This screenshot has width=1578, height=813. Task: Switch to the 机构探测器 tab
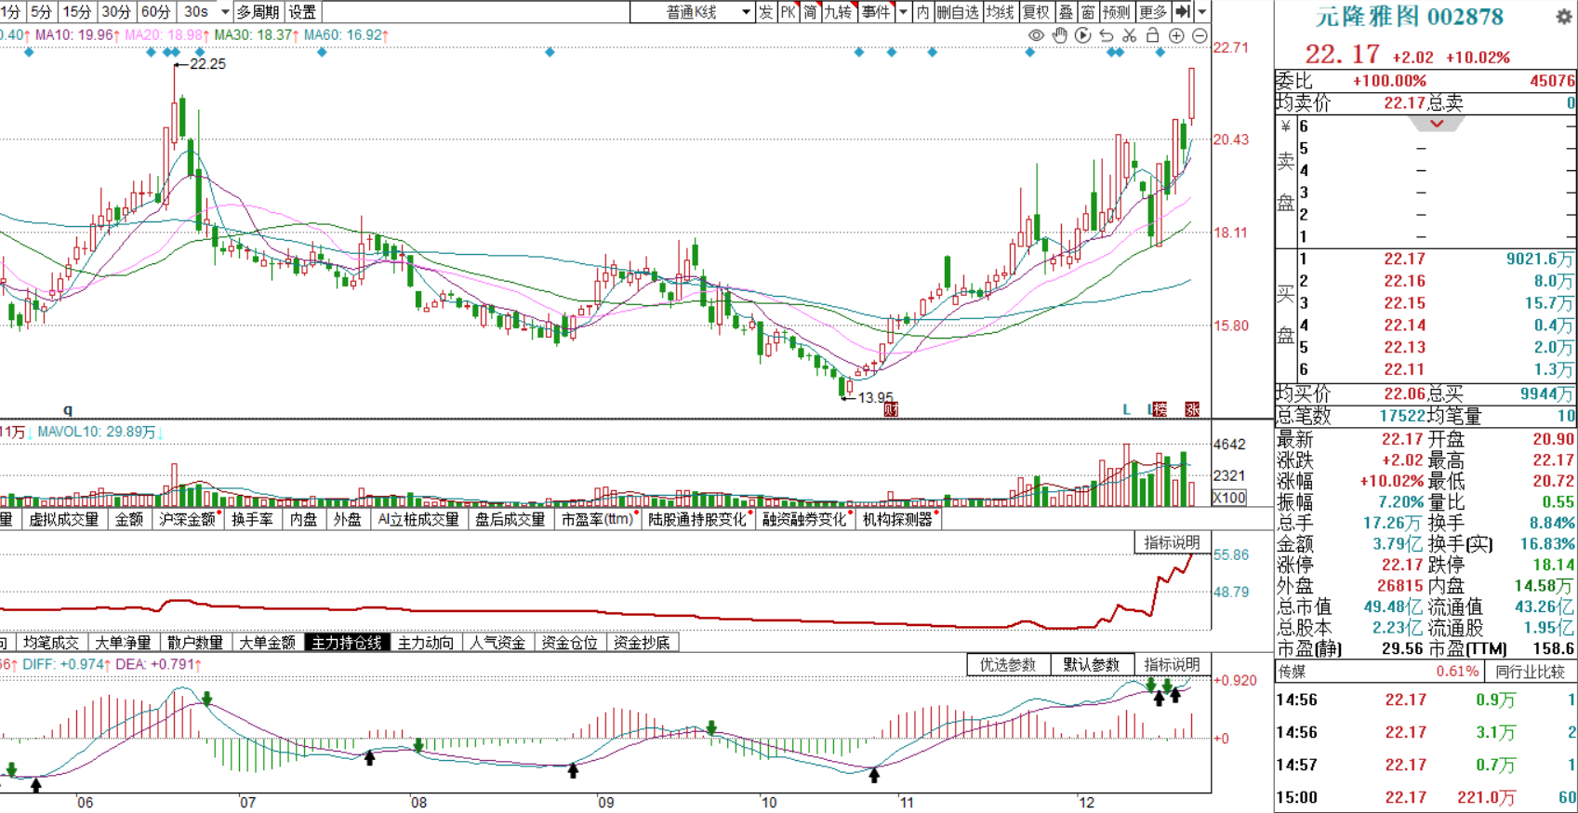click(x=898, y=519)
